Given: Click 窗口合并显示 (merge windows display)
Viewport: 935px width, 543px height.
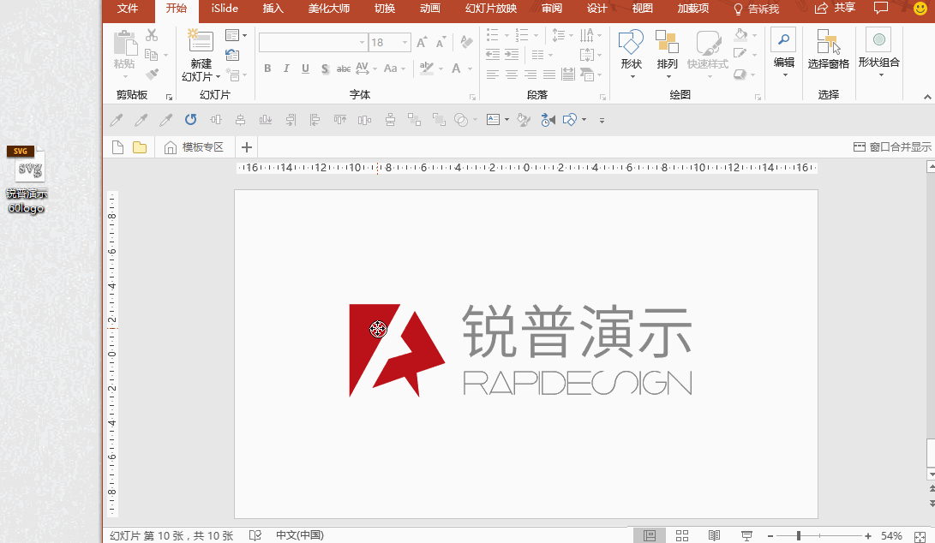Looking at the screenshot, I should [x=892, y=147].
